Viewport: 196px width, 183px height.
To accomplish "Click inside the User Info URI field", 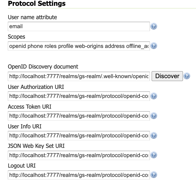I will pyautogui.click(x=79, y=135).
